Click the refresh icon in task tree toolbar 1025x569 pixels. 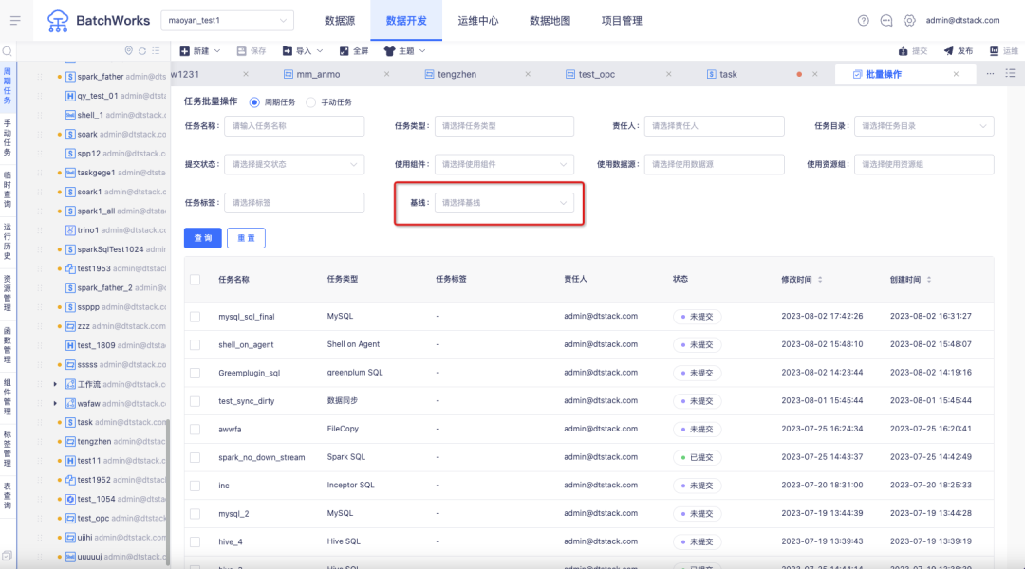pyautogui.click(x=142, y=51)
